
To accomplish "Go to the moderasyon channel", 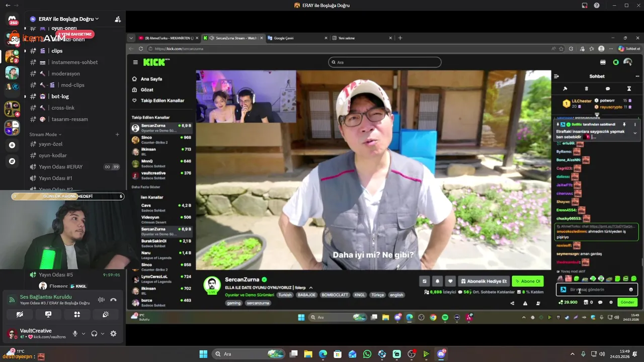I will pos(75,73).
